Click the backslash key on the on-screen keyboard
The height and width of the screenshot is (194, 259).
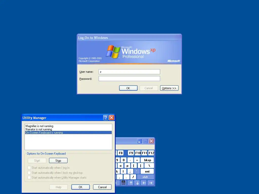coord(149,166)
